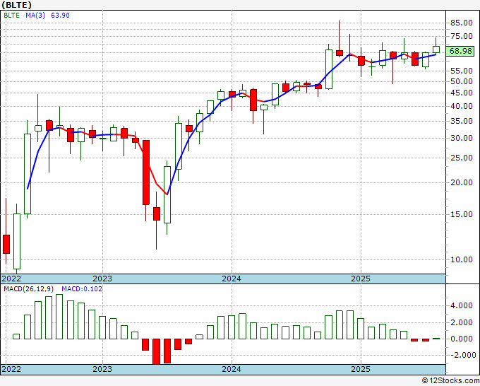Click the 2025 label on MACD axis
This screenshot has width=480, height=386.
coord(361,369)
